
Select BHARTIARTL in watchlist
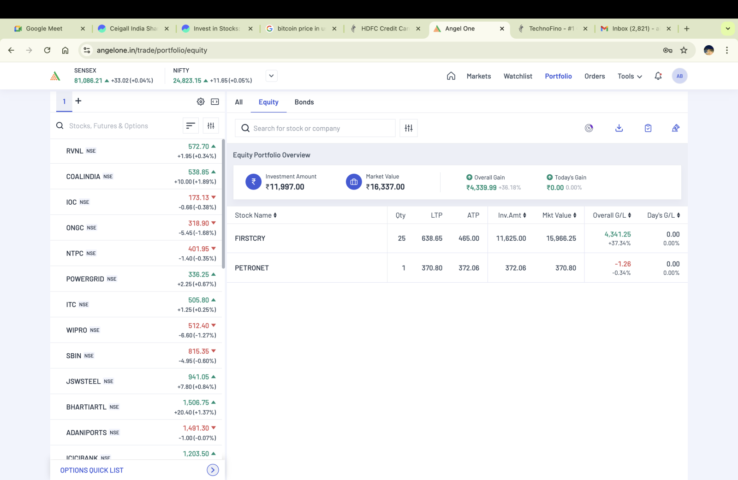136,407
